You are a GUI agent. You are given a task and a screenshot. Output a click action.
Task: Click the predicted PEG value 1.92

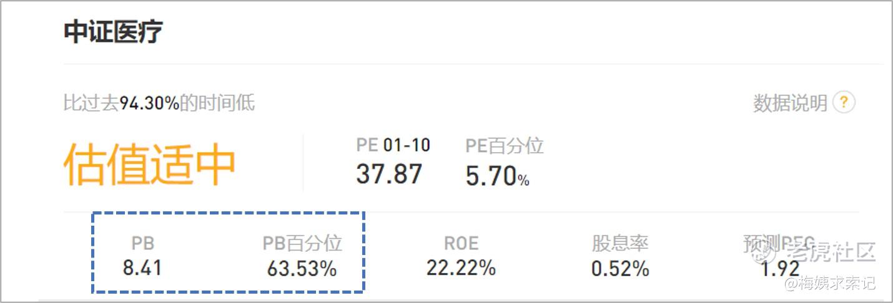click(780, 269)
